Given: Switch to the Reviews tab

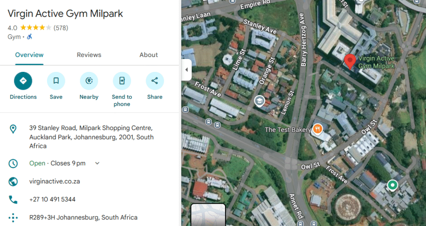Looking at the screenshot, I should 89,55.
